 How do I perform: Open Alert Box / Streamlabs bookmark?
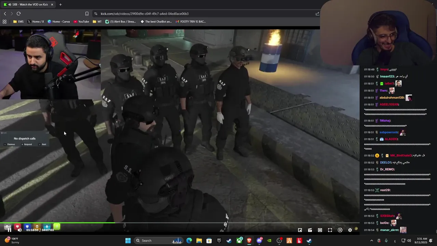click(121, 22)
